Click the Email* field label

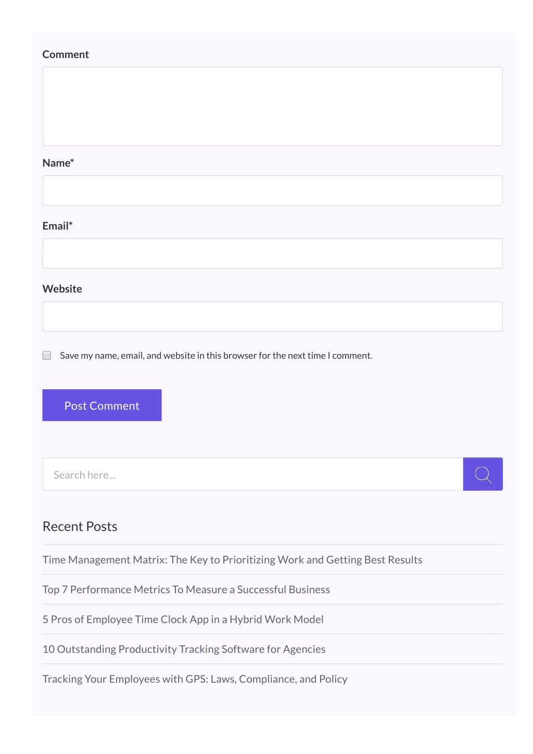tap(58, 226)
